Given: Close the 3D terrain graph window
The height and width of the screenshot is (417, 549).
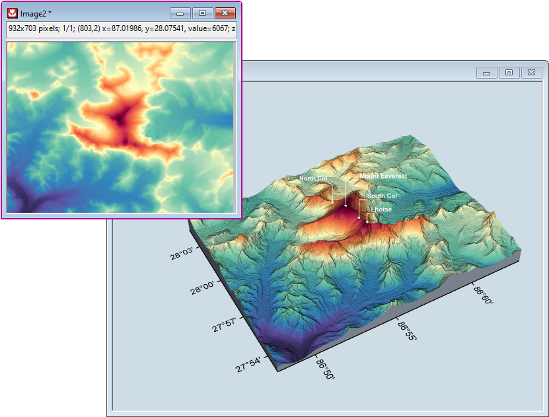Looking at the screenshot, I should click(x=531, y=73).
